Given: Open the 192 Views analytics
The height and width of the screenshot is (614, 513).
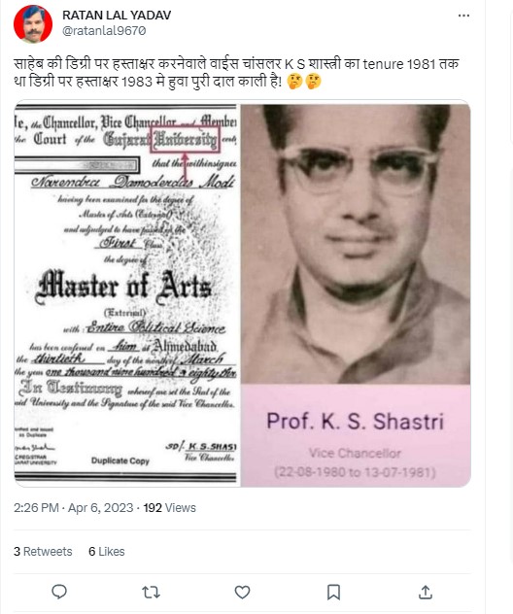Looking at the screenshot, I should pos(170,508).
